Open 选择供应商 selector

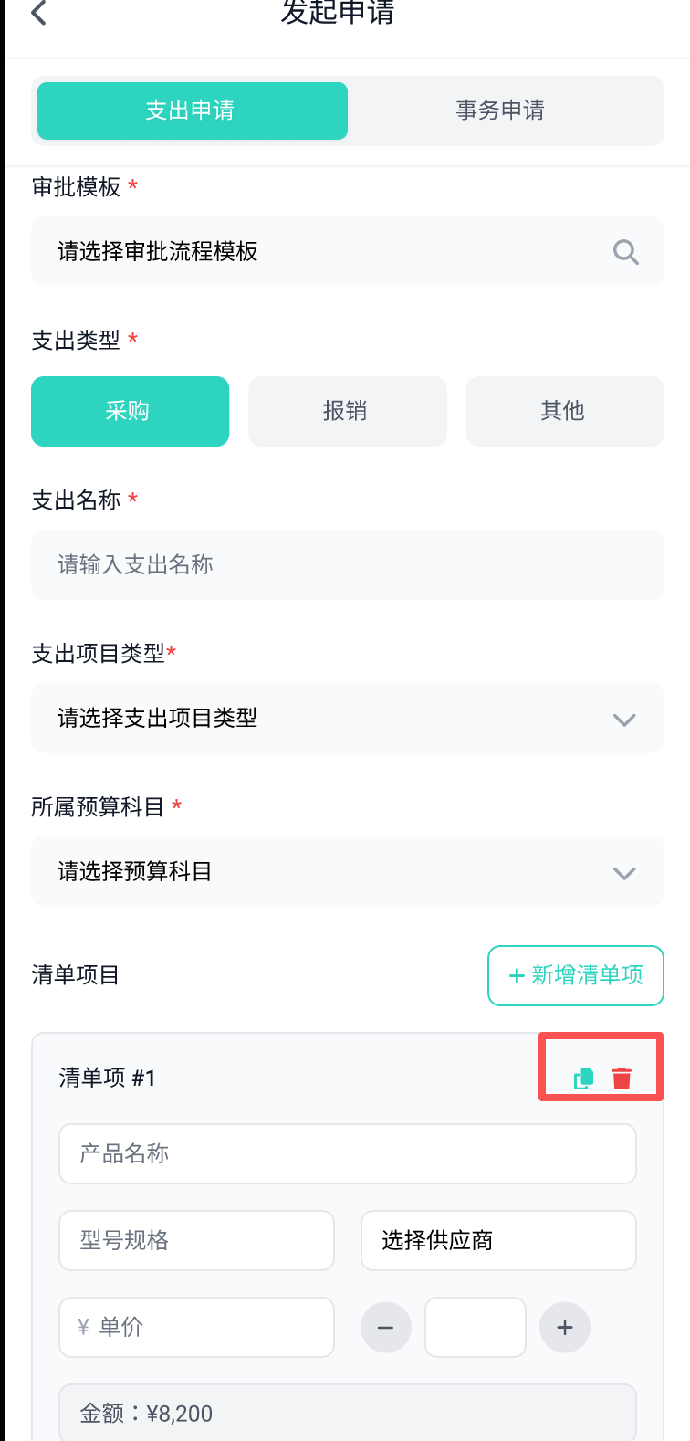497,1240
